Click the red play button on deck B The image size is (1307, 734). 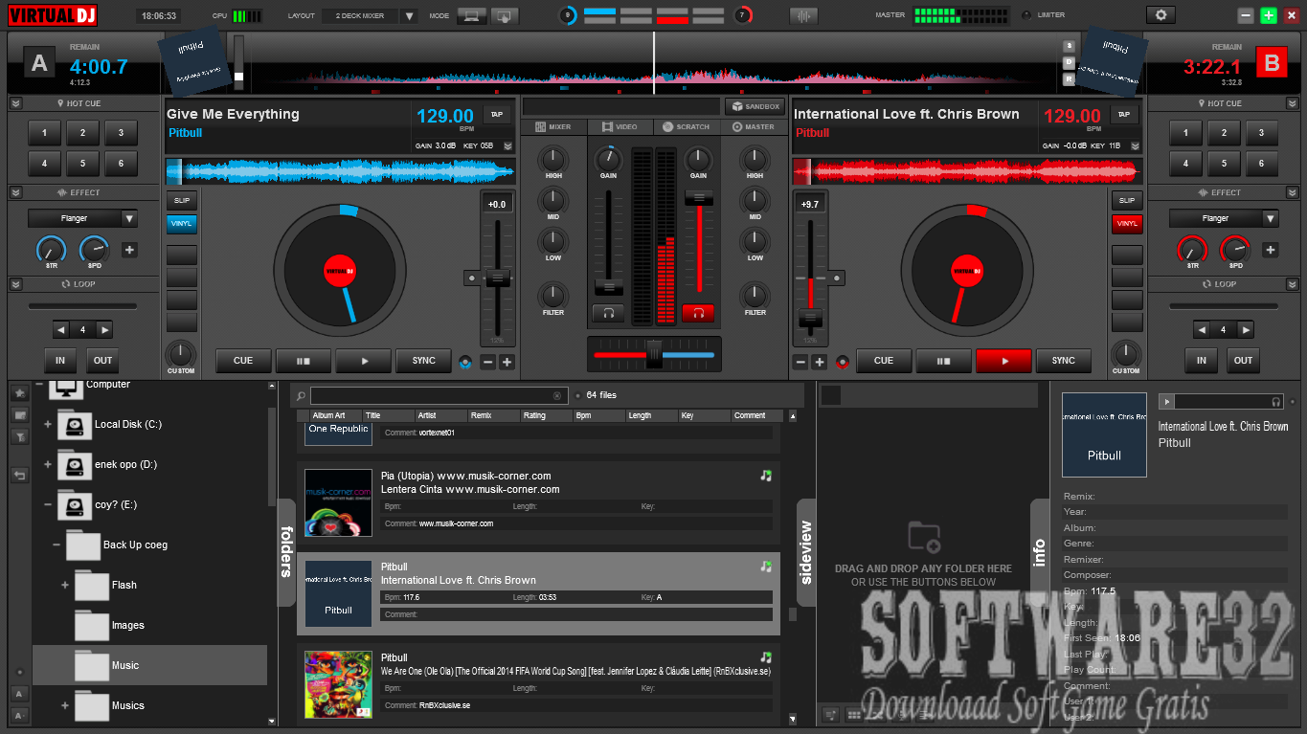click(x=1003, y=361)
